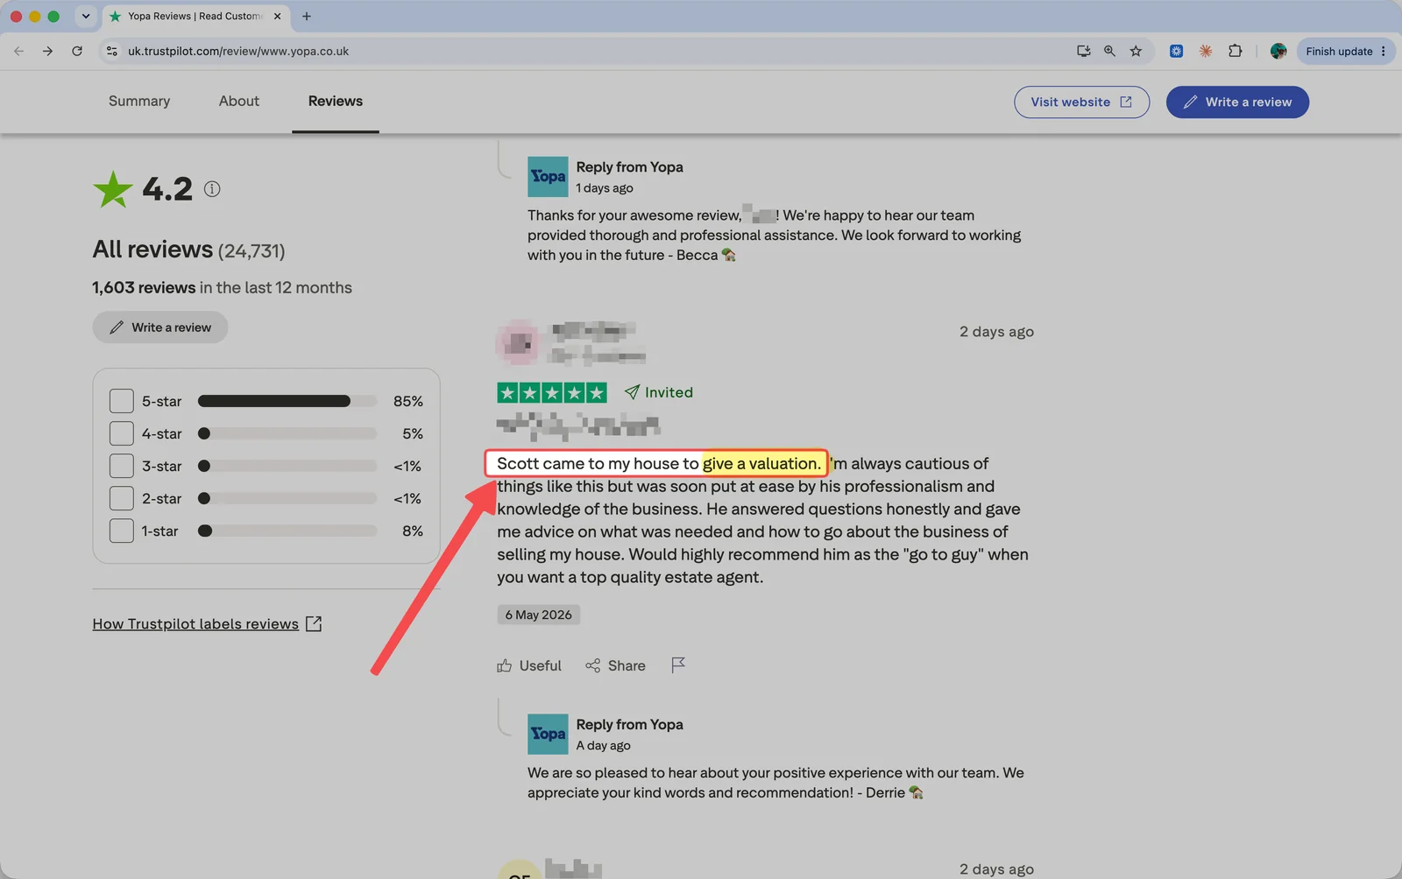Viewport: 1402px width, 879px height.
Task: Reload the Trustpilot page
Action: pyautogui.click(x=77, y=51)
